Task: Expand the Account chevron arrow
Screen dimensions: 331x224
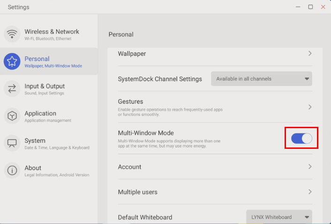Action: click(310, 167)
